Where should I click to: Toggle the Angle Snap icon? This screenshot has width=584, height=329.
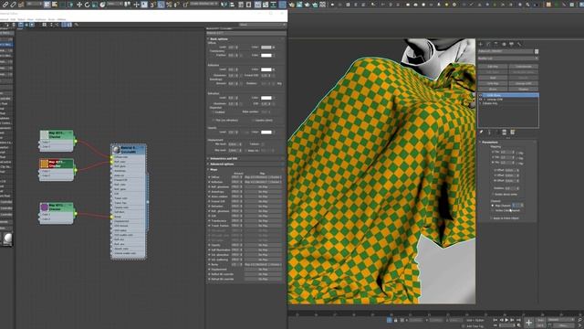161,5
